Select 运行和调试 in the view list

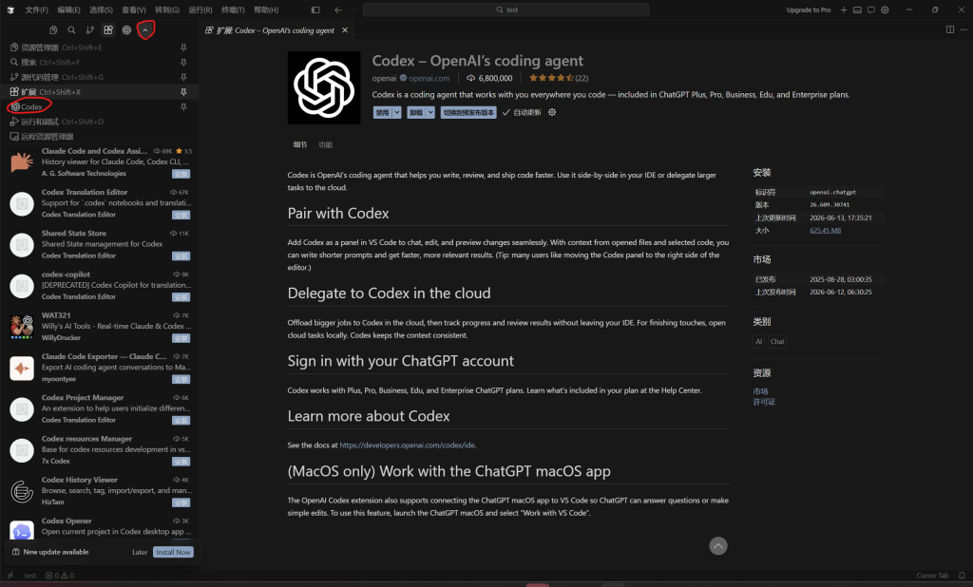(x=99, y=122)
